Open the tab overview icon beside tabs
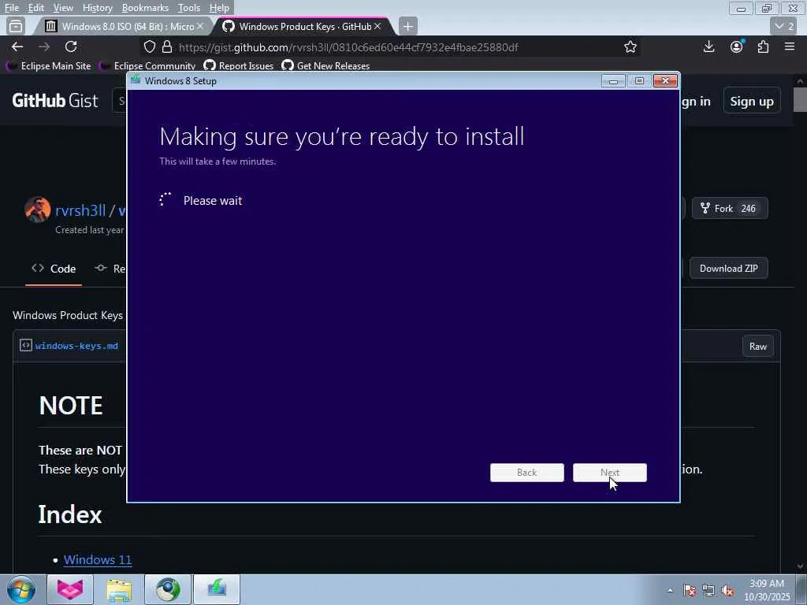Viewport: 807px width, 605px height. click(x=16, y=26)
